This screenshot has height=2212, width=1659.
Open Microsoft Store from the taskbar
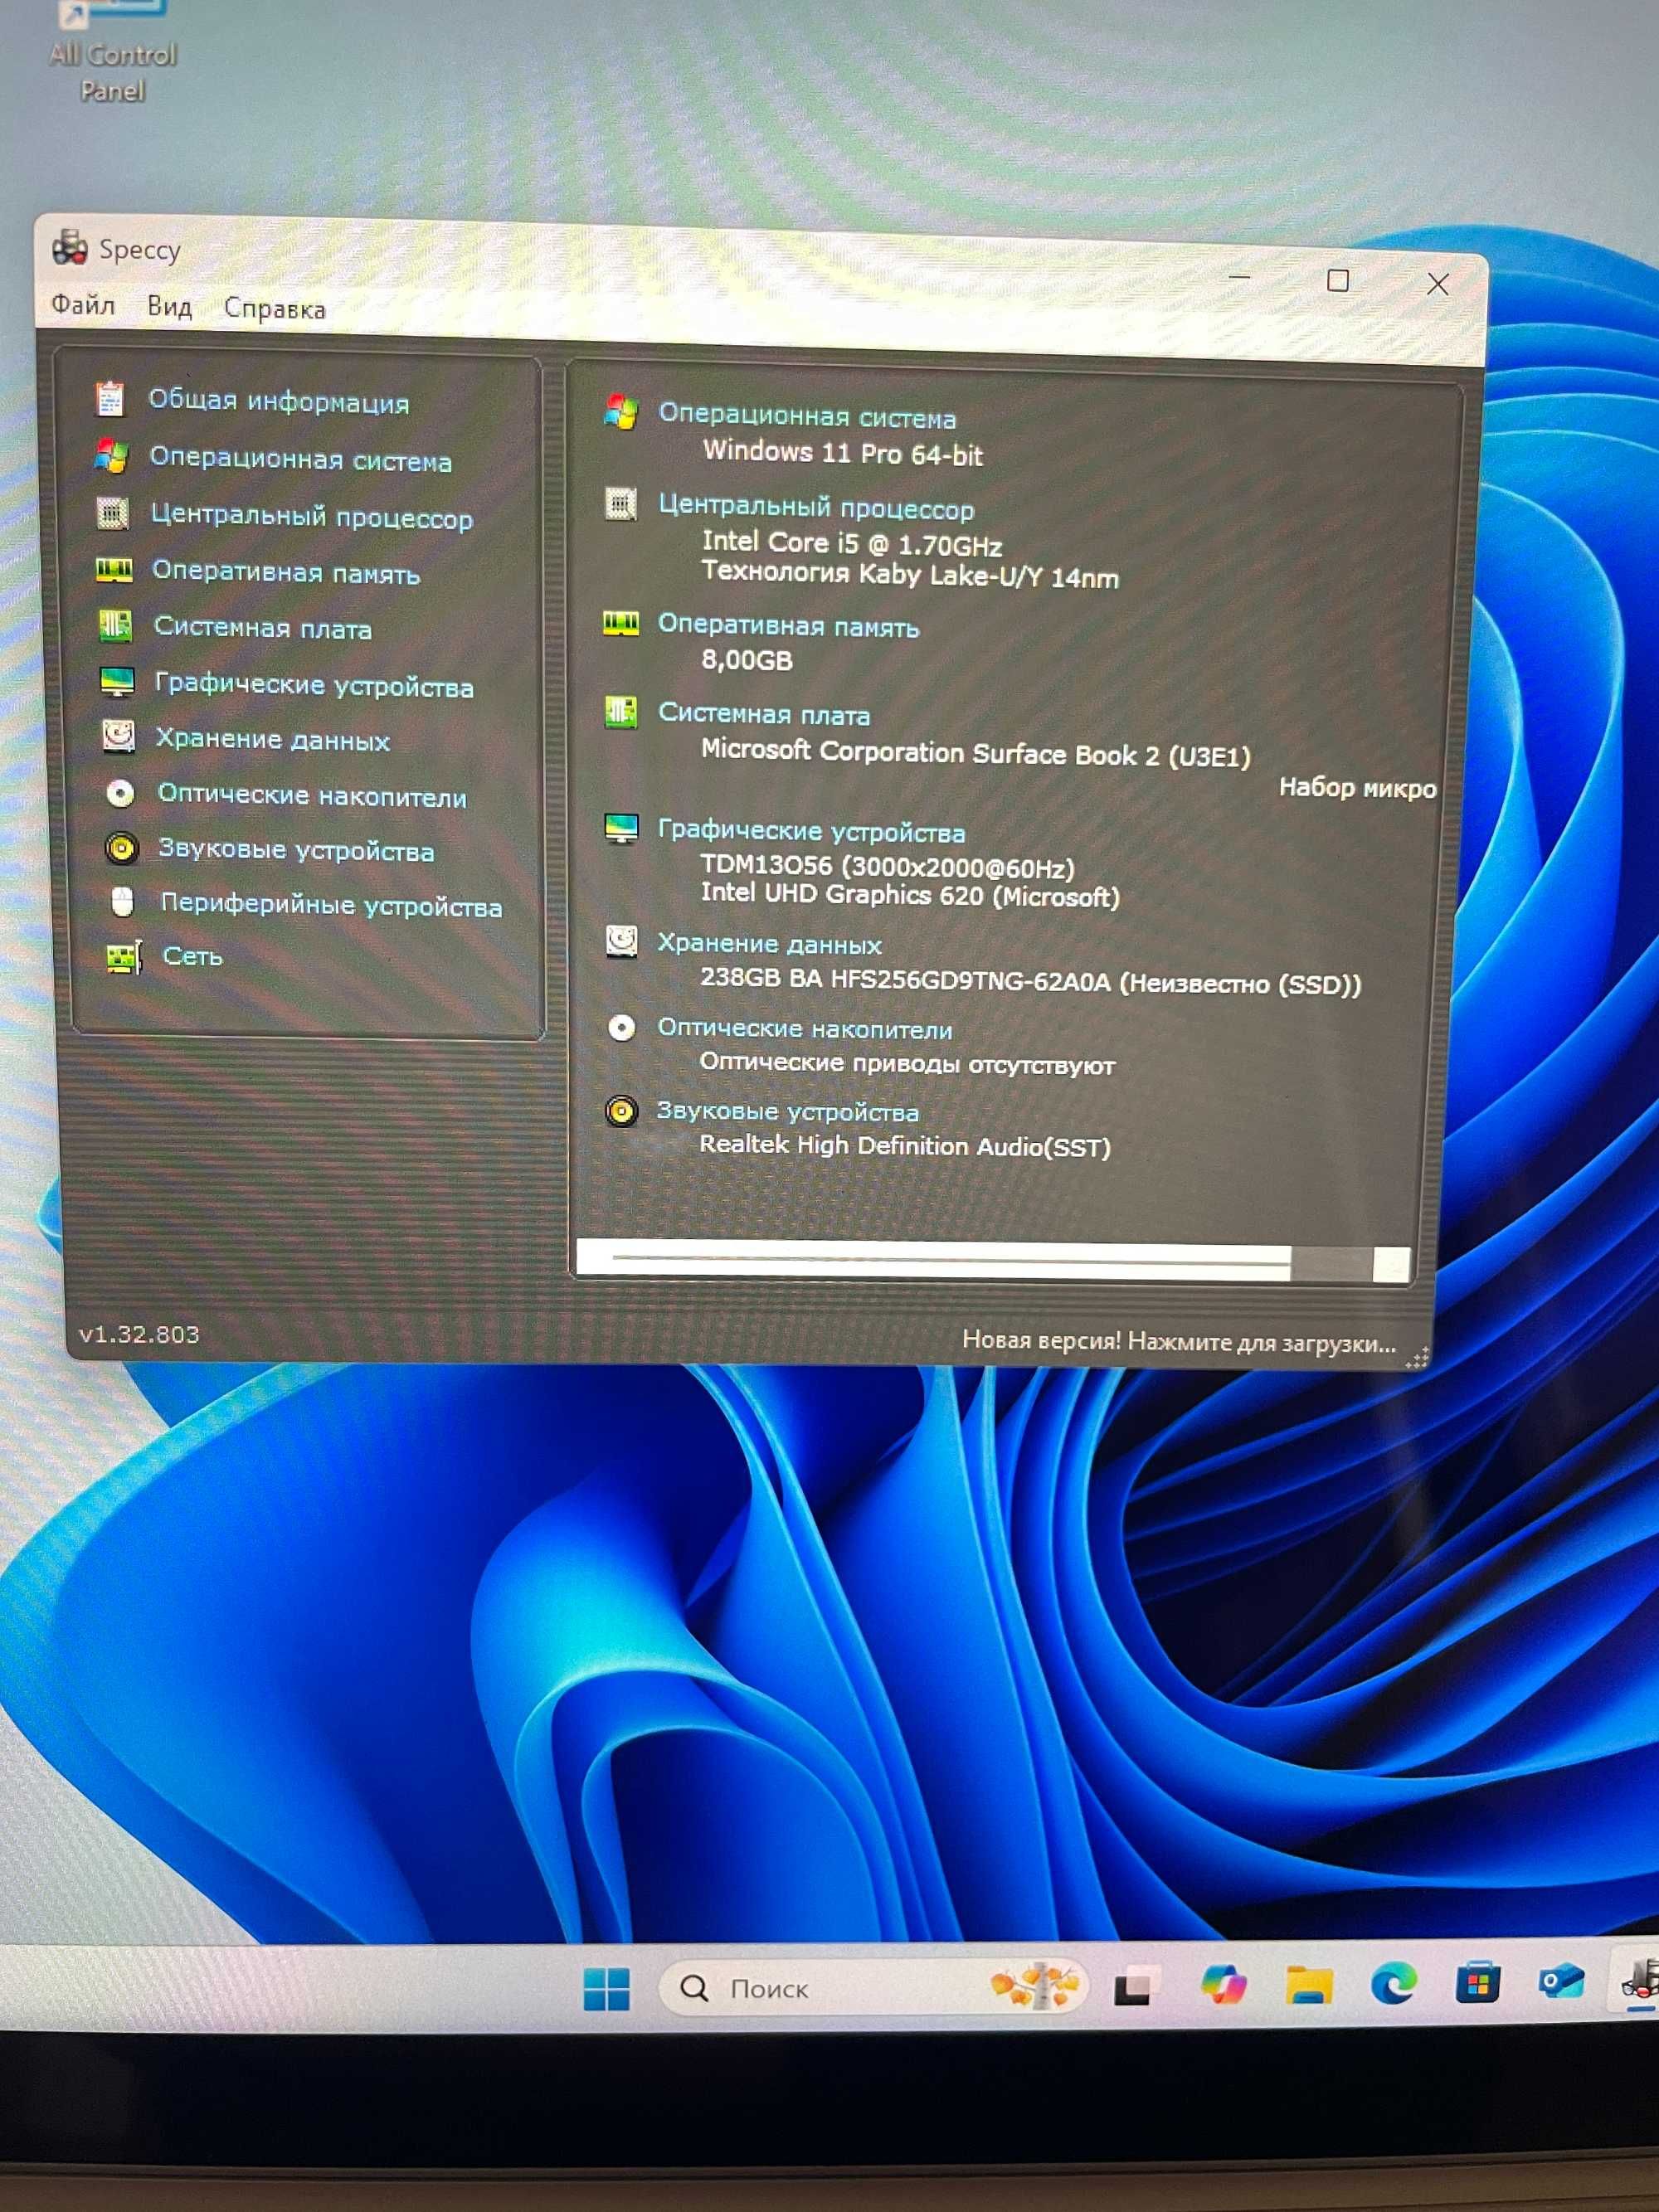coord(1478,1981)
